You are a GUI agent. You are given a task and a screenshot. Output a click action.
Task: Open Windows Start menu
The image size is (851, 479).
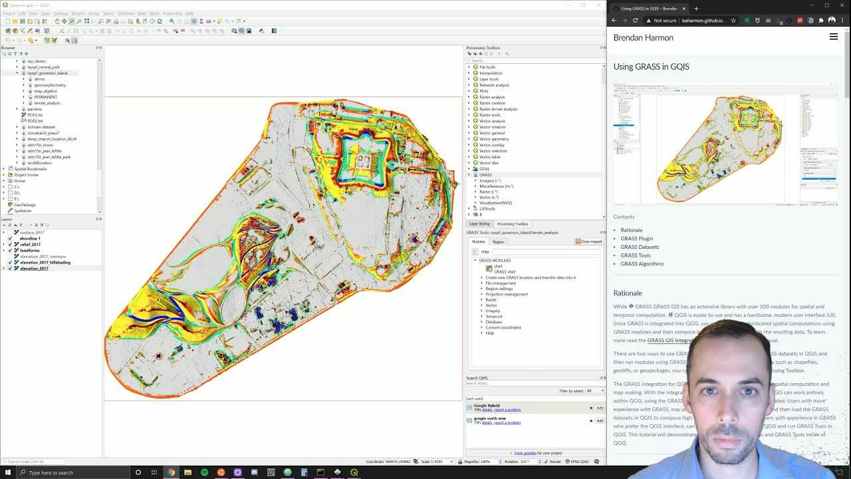pyautogui.click(x=9, y=472)
